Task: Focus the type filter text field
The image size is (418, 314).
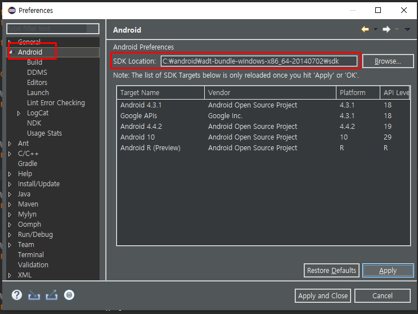Action: coord(53,29)
